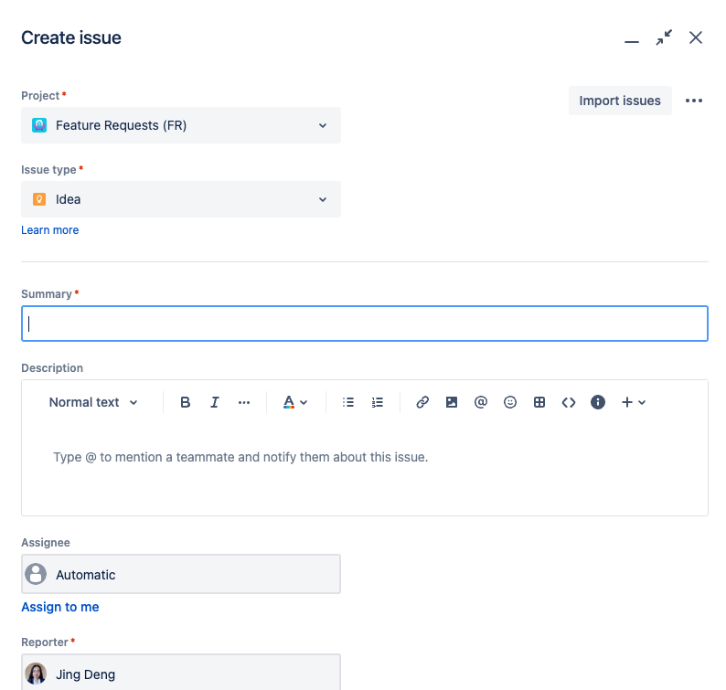Minimize the Create issue dialog
Image resolution: width=726 pixels, height=690 pixels.
[632, 41]
